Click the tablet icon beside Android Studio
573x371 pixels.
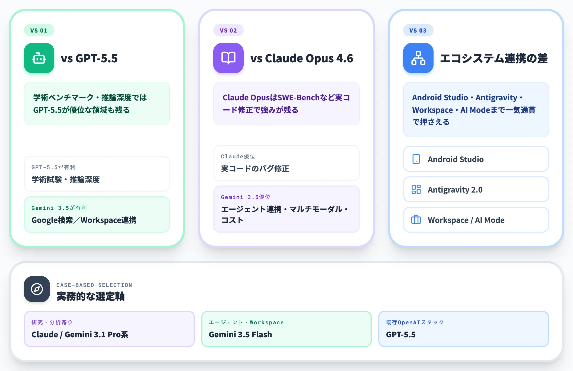click(x=416, y=159)
